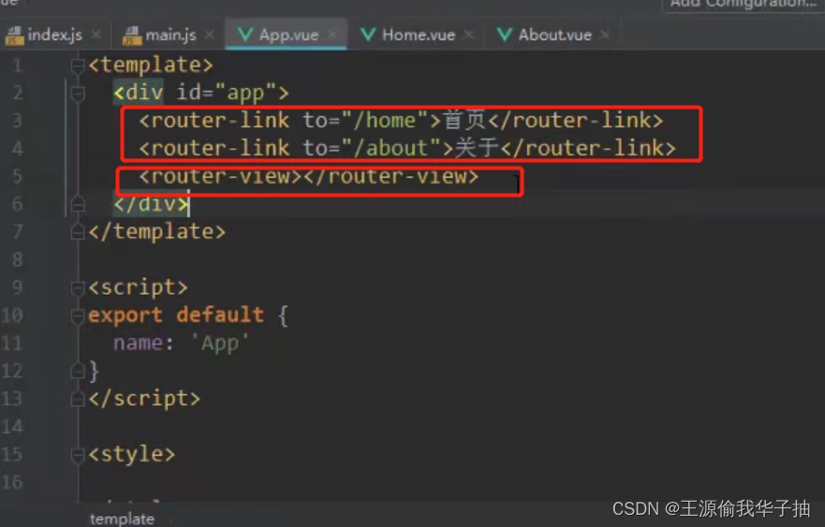The width and height of the screenshot is (825, 527).
Task: Click the JS file icon on index.js tab
Action: click(15, 36)
